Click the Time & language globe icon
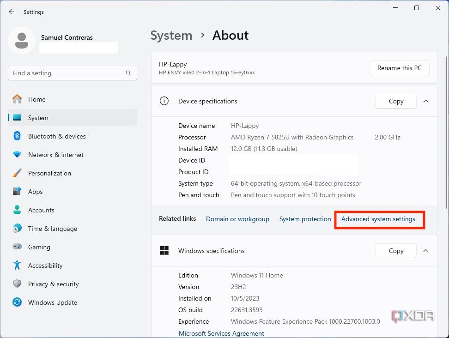 (x=17, y=228)
